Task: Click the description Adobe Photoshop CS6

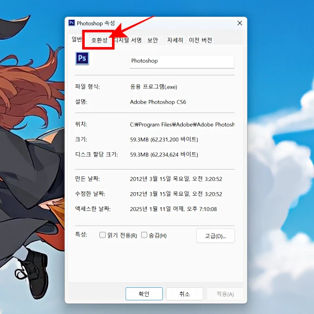Action: pyautogui.click(x=158, y=102)
